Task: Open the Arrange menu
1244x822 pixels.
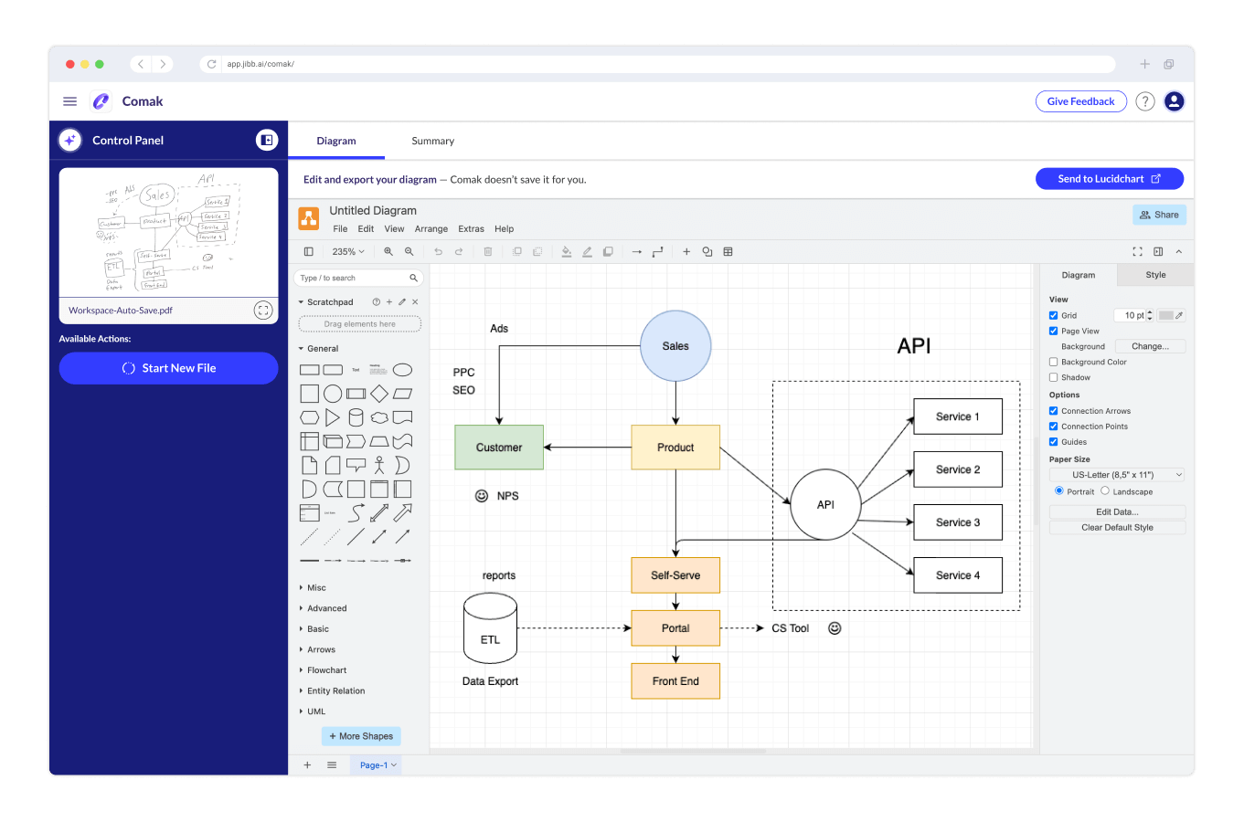Action: [431, 229]
